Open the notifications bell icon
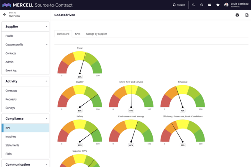 pyautogui.click(x=218, y=5)
